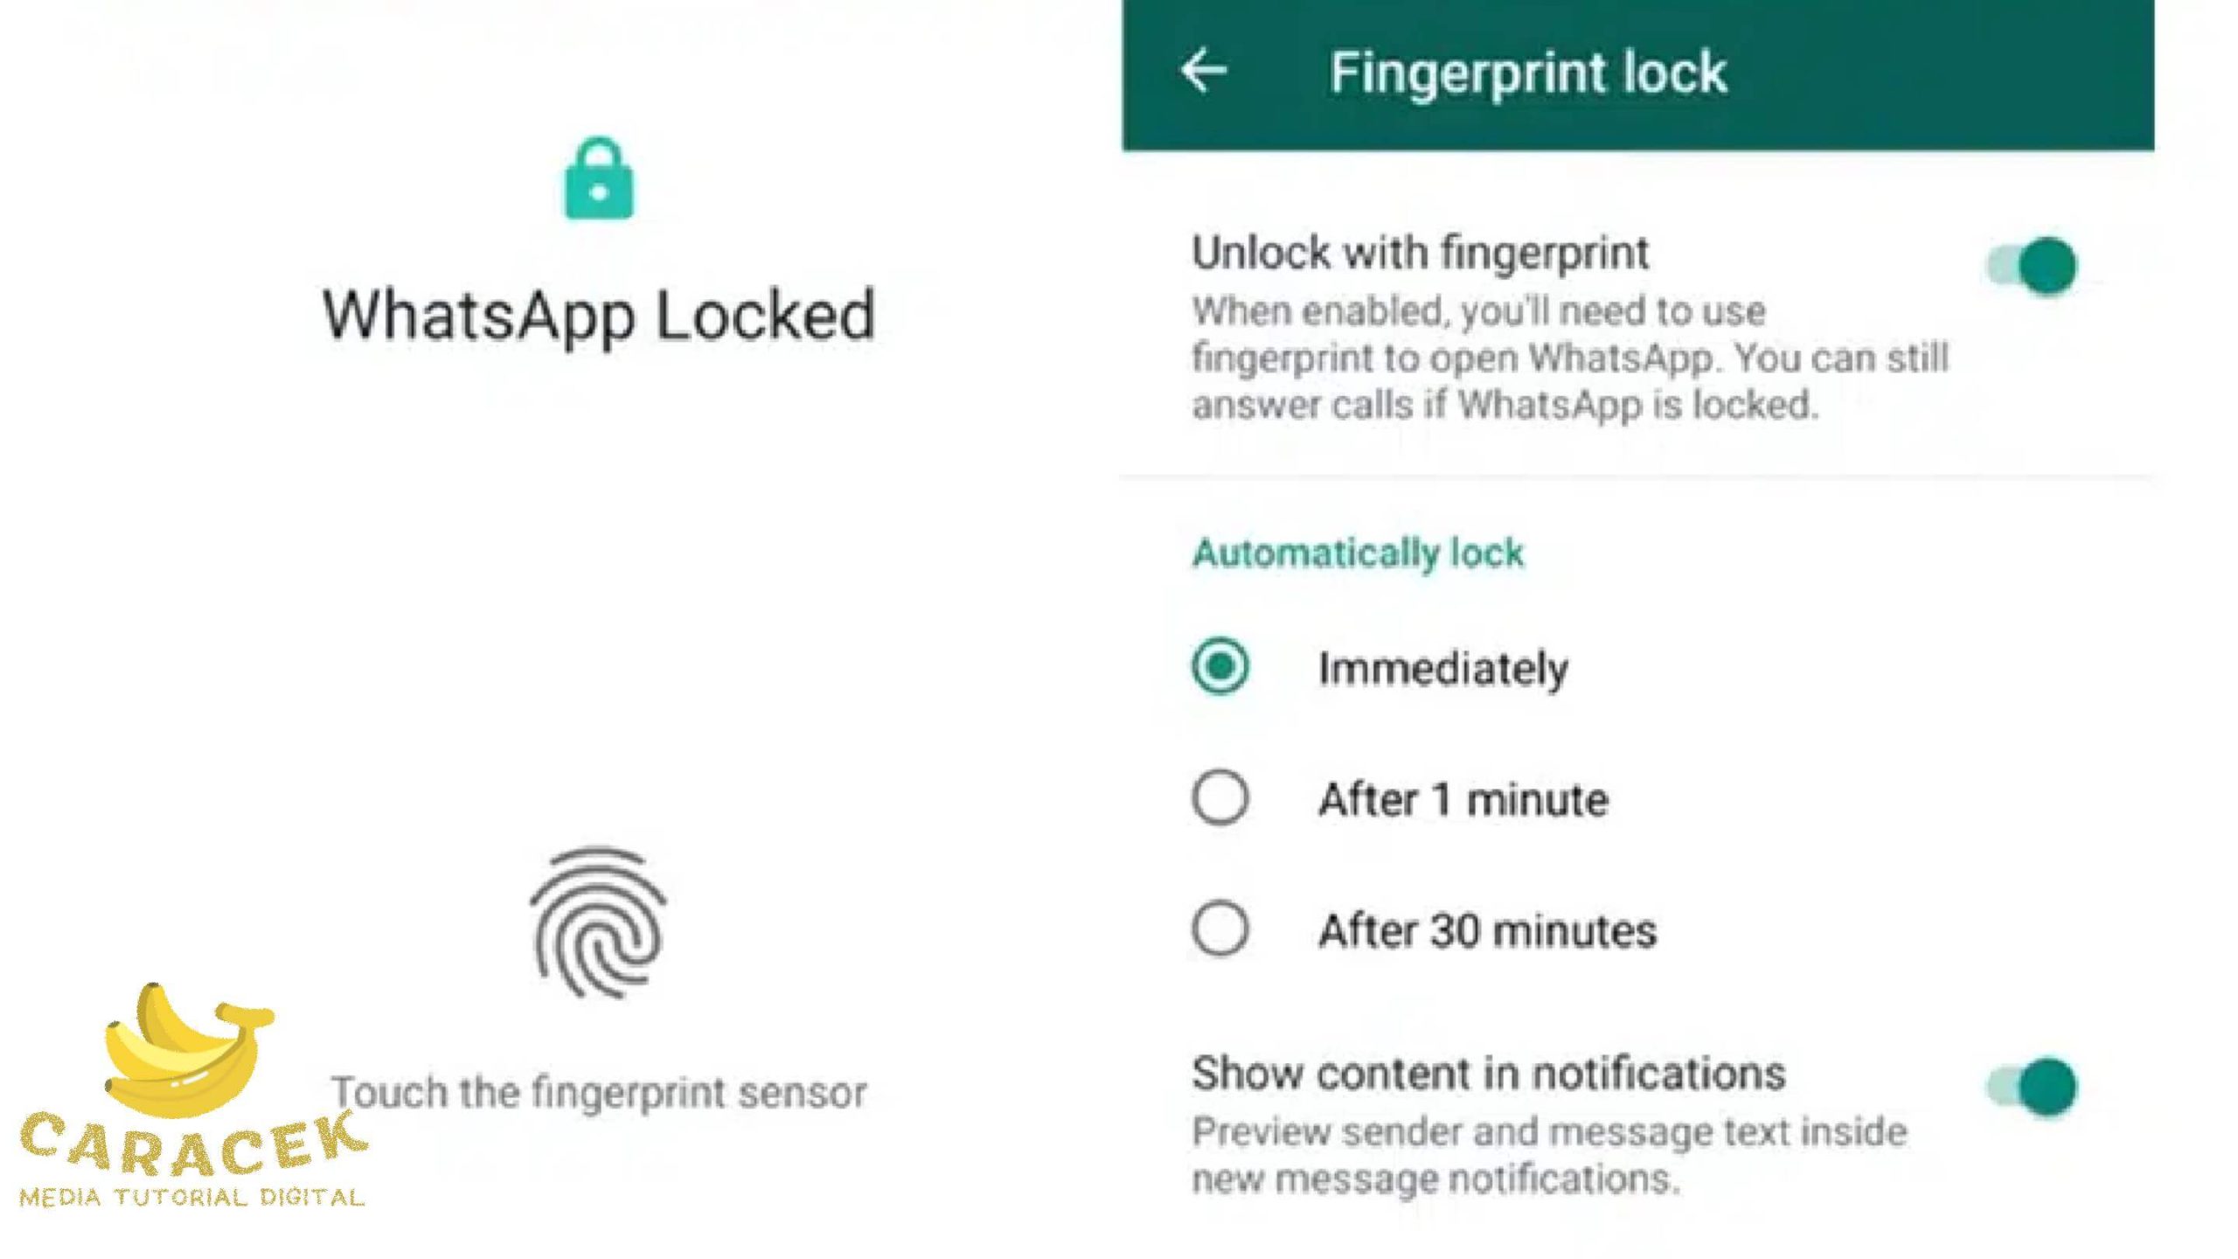Select the After 30 minutes radio button
This screenshot has width=2238, height=1259.
1220,929
